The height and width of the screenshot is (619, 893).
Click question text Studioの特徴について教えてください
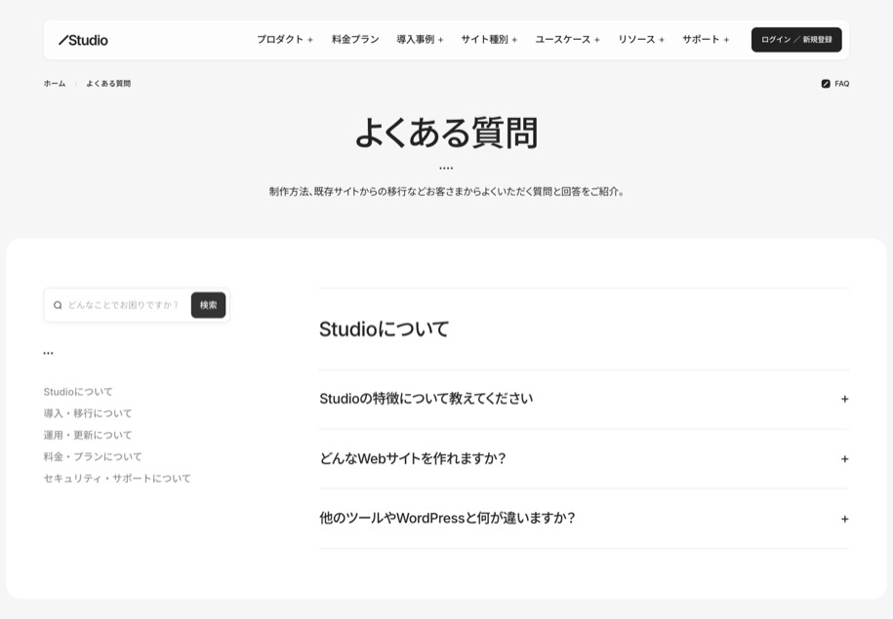point(426,399)
